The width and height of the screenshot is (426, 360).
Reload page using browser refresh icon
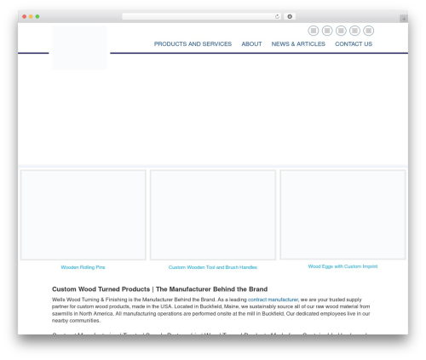277,16
